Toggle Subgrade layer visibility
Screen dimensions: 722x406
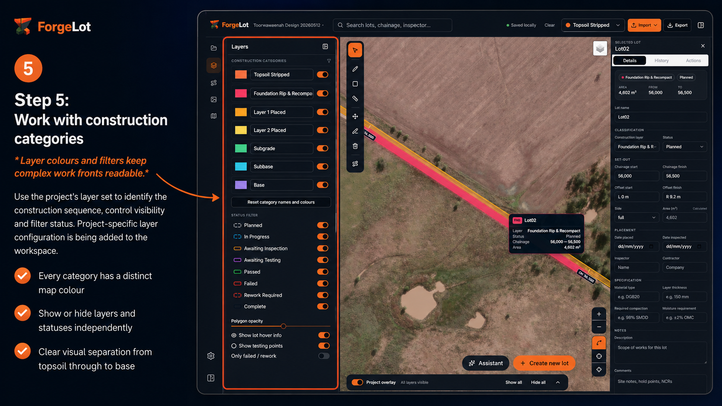click(x=323, y=148)
